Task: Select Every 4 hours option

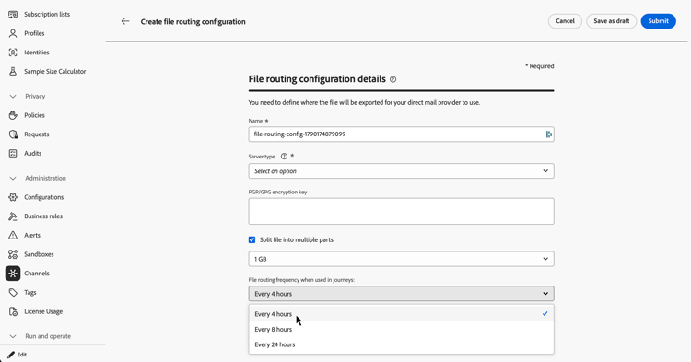Action: pyautogui.click(x=401, y=314)
